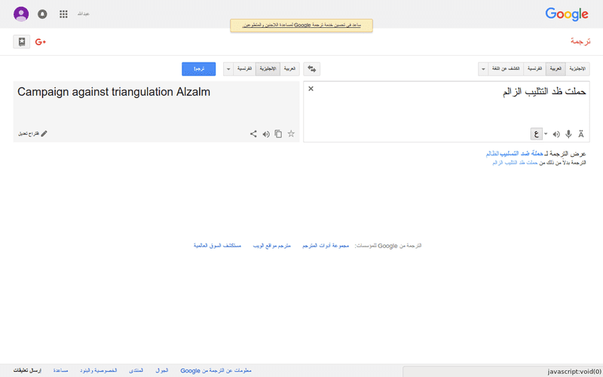Activate voice input microphone
Image resolution: width=603 pixels, height=377 pixels.
point(568,134)
